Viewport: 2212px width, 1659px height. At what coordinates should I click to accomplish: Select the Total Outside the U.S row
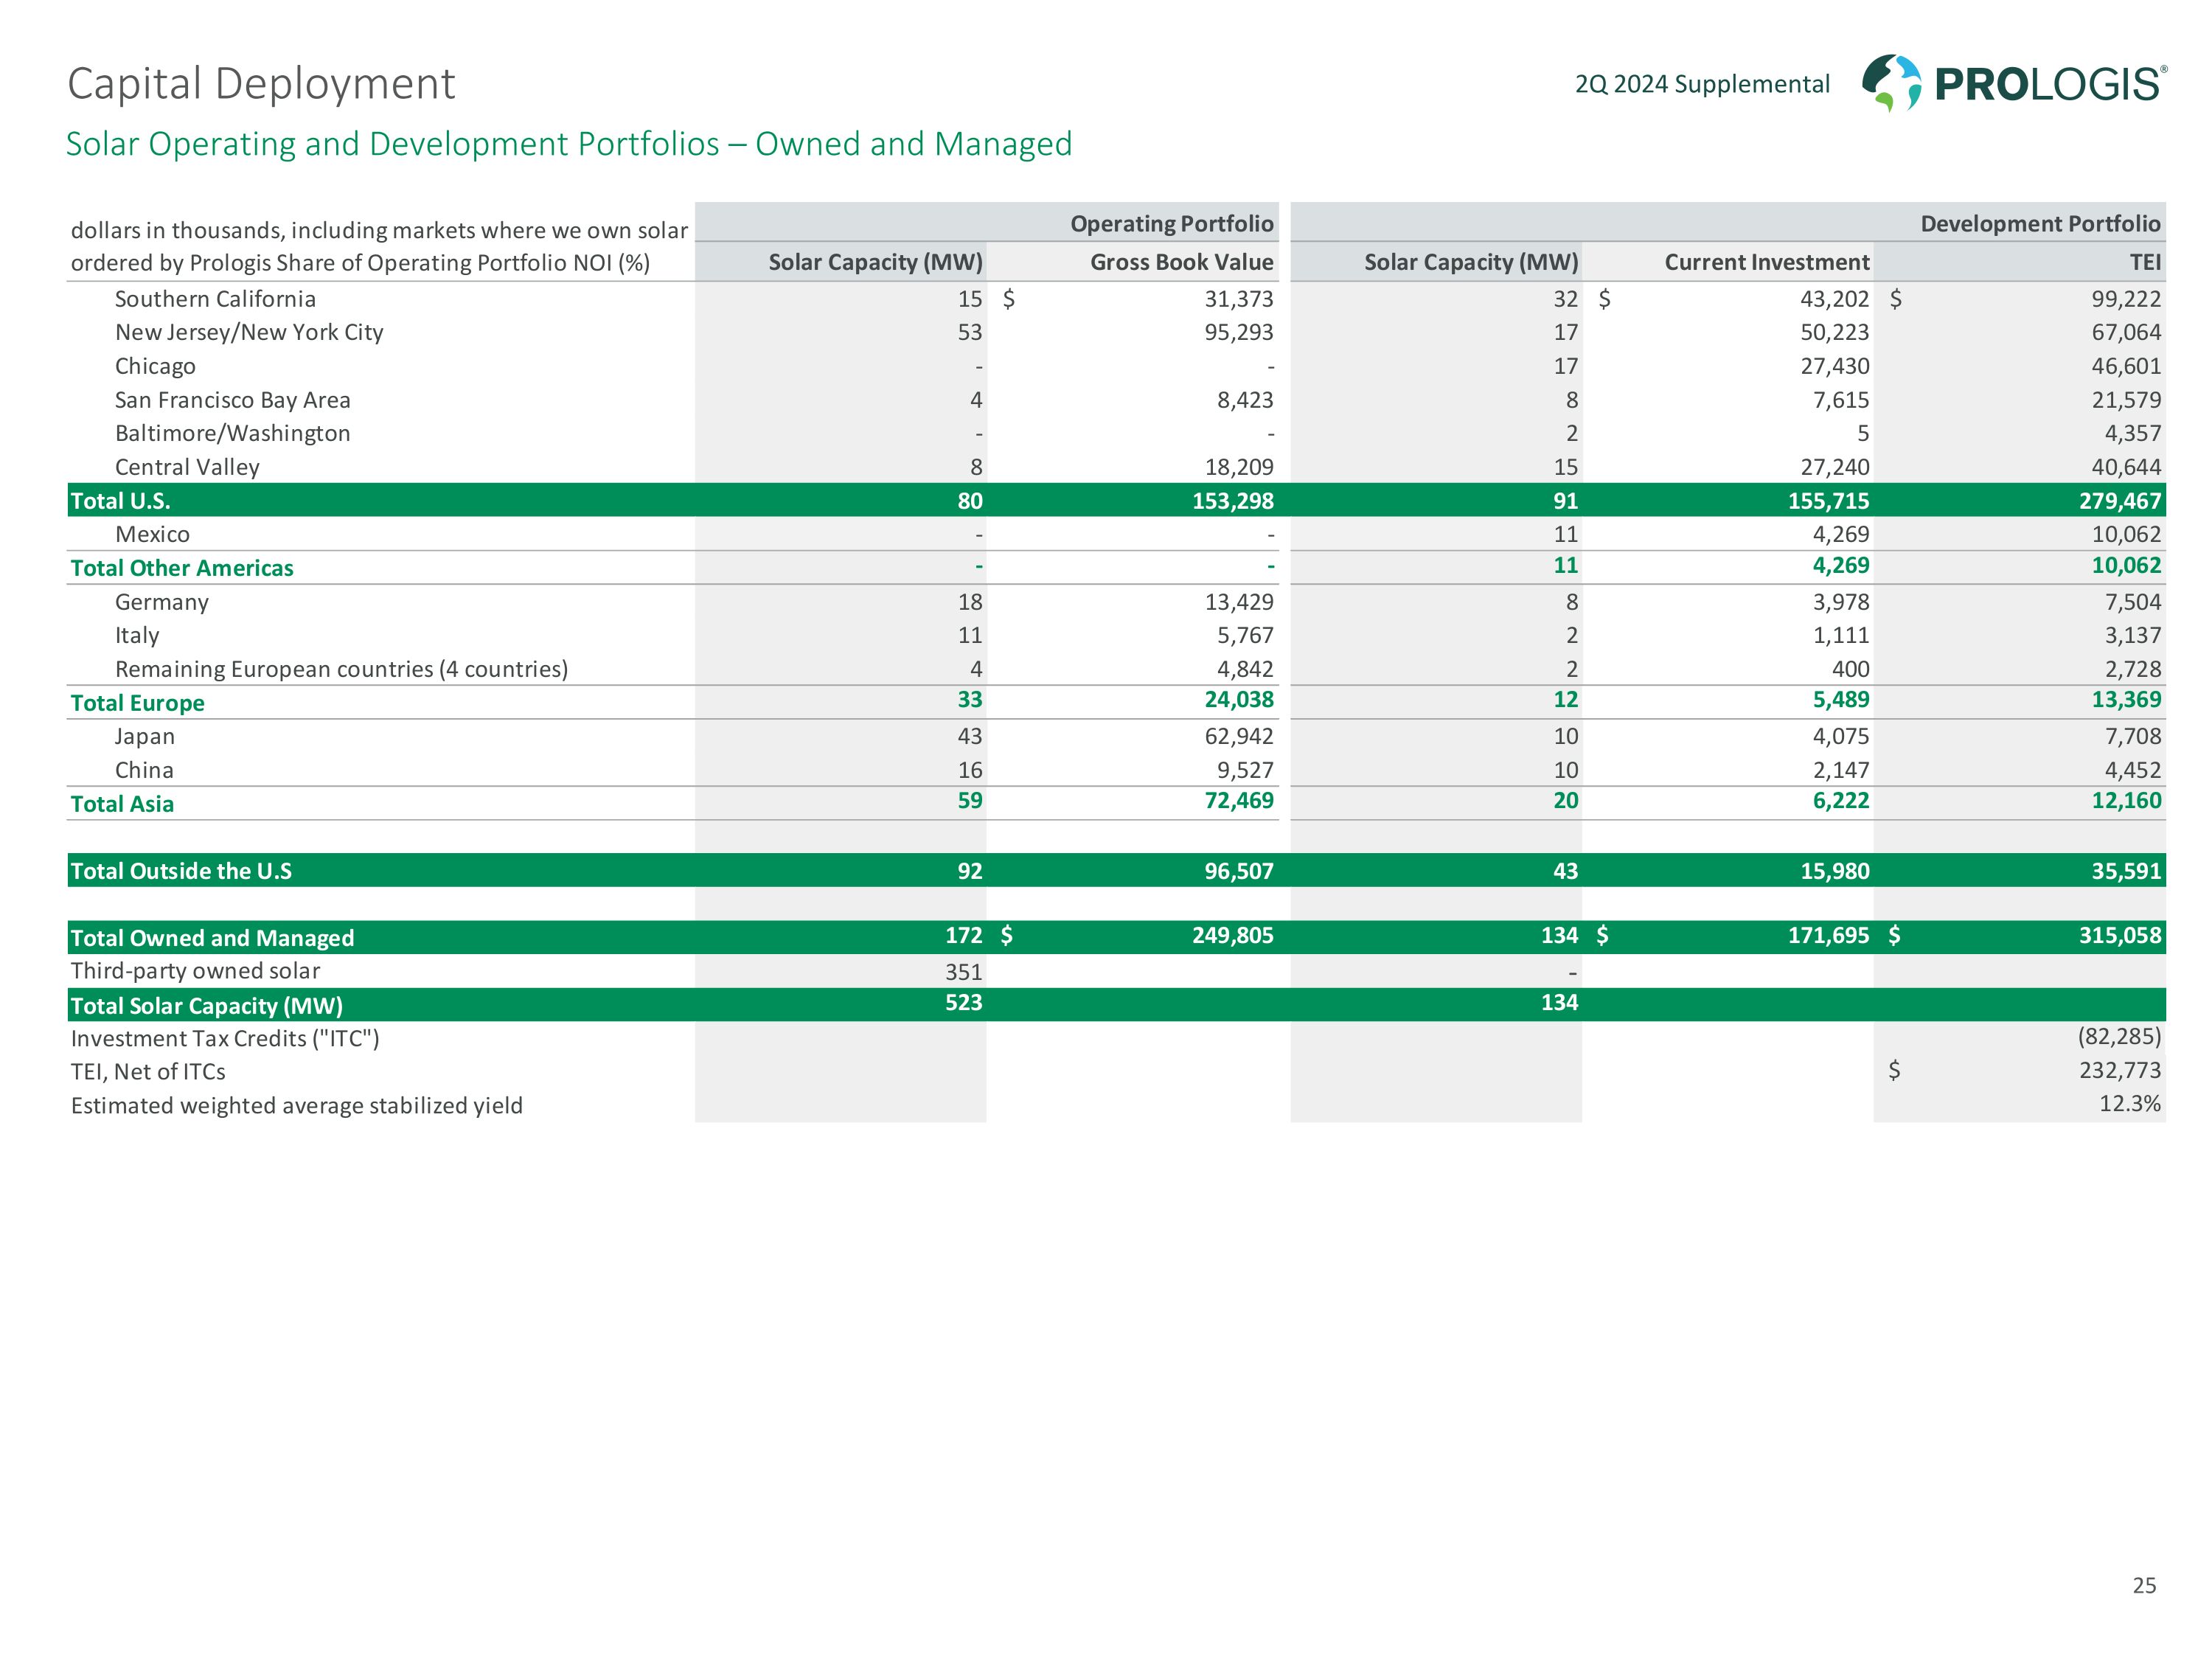tap(181, 871)
